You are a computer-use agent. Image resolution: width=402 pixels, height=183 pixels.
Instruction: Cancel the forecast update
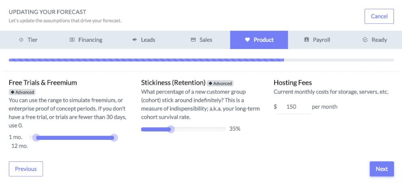click(x=379, y=16)
